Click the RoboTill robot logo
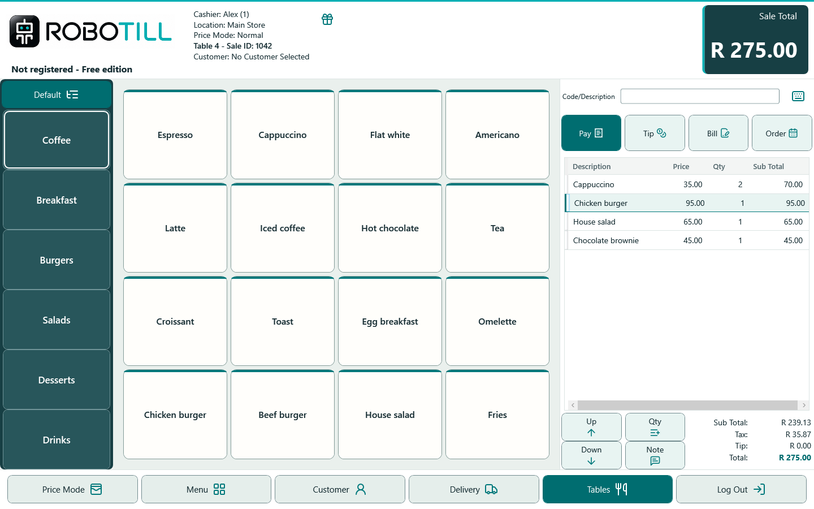The width and height of the screenshot is (814, 509). [24, 31]
